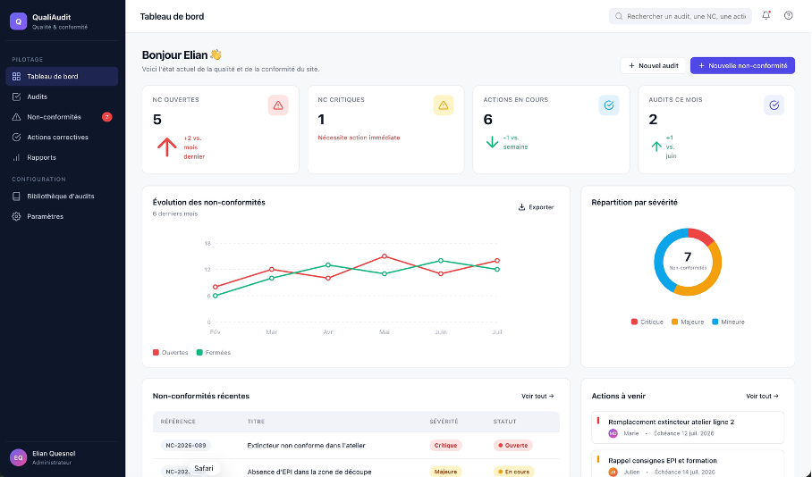Open Paramètres in the sidebar
This screenshot has height=477, width=812.
coord(62,216)
